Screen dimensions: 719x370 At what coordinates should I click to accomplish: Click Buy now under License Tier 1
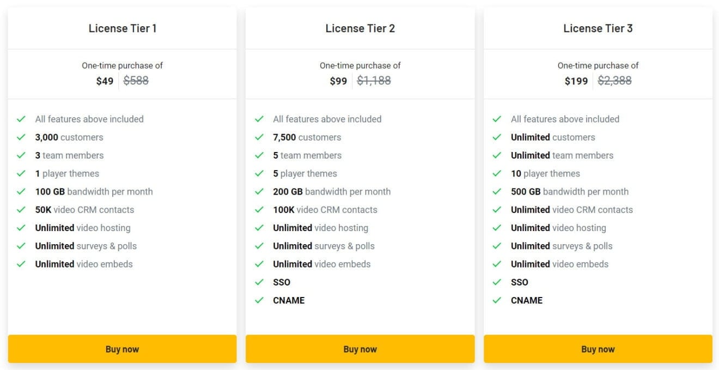122,349
